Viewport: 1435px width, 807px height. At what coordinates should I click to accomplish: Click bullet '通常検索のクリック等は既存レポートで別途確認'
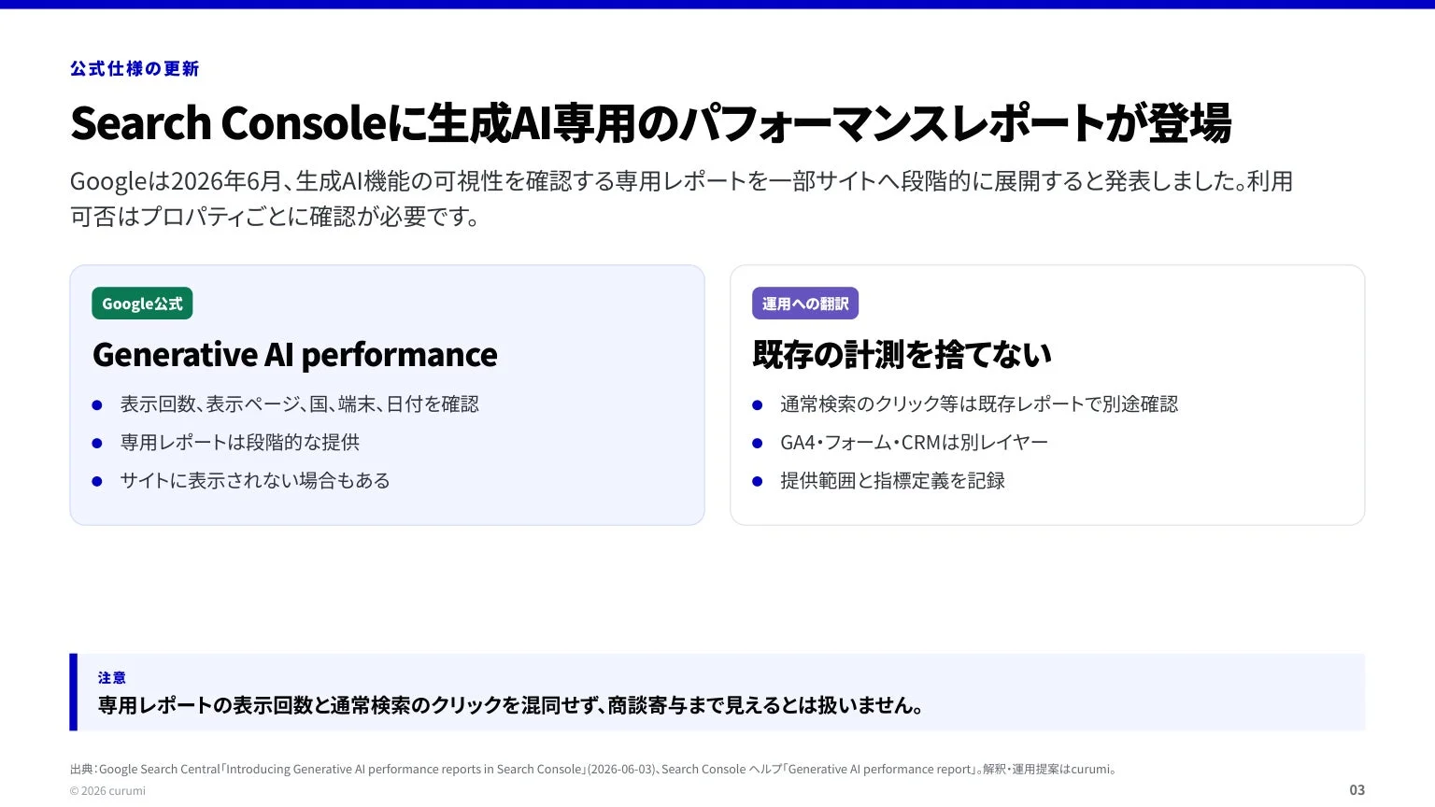(979, 403)
